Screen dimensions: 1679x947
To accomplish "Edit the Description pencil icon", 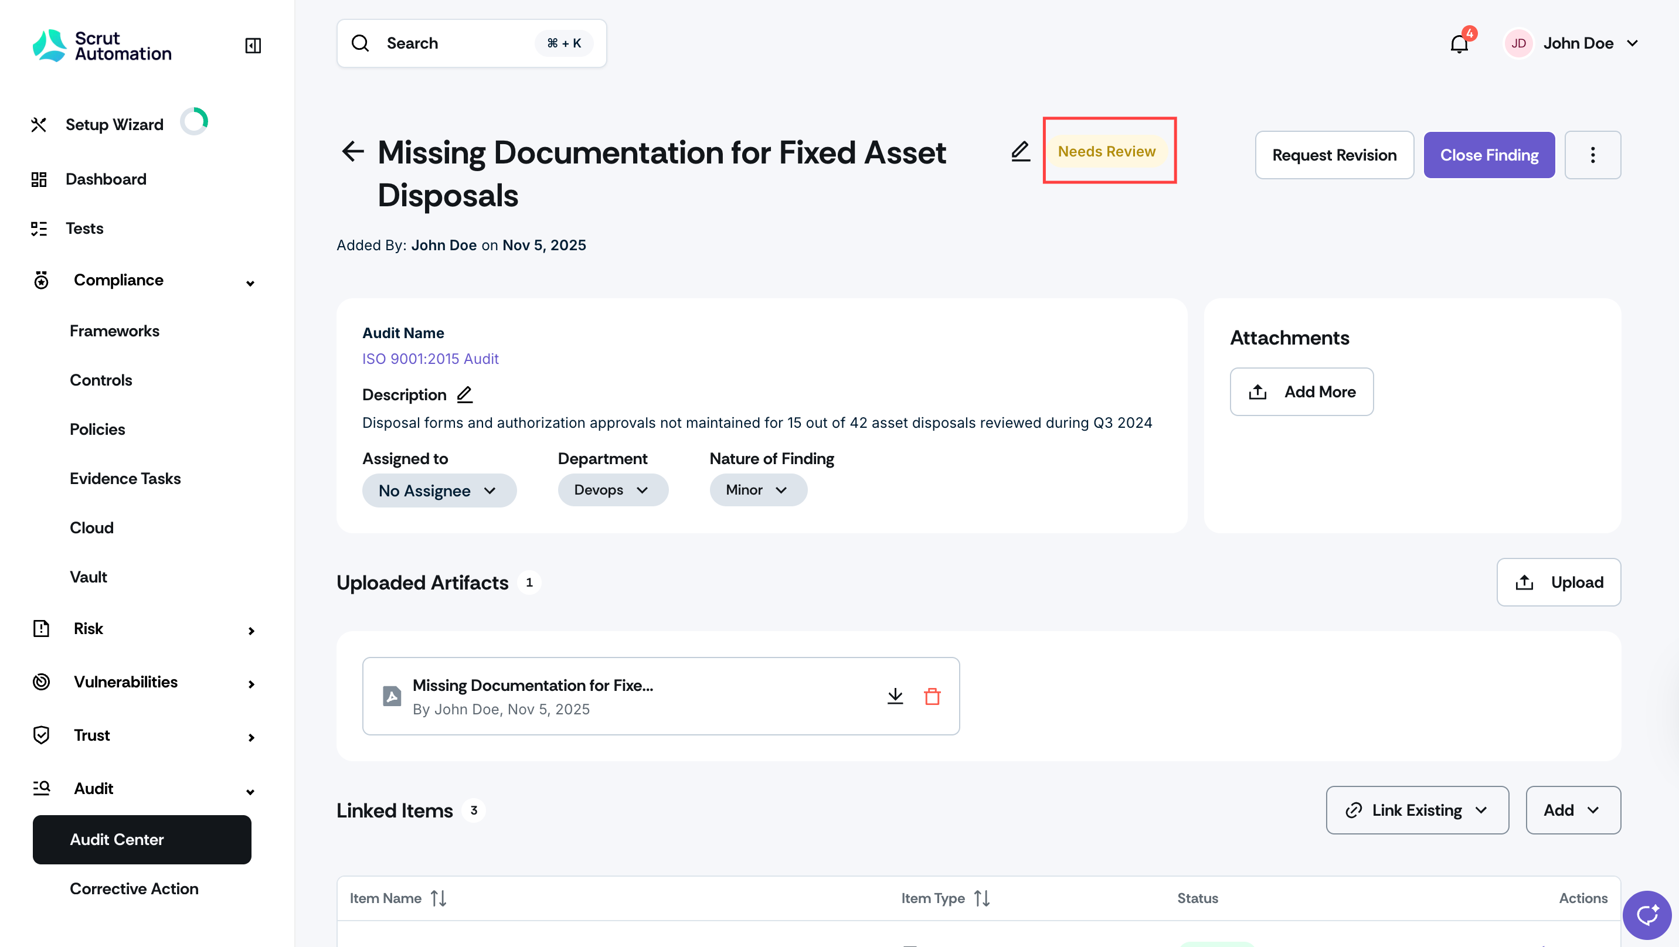I will click(x=465, y=394).
